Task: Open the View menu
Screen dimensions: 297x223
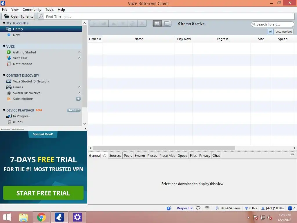Action: pos(15,10)
